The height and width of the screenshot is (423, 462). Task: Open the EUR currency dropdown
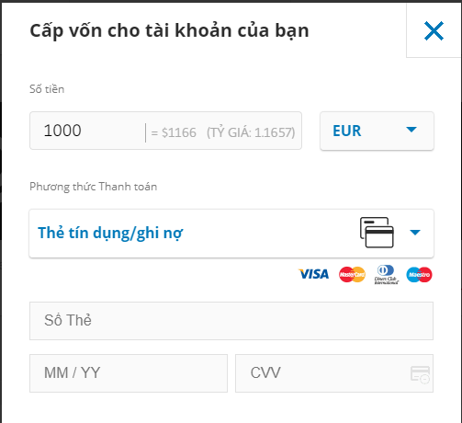click(377, 131)
